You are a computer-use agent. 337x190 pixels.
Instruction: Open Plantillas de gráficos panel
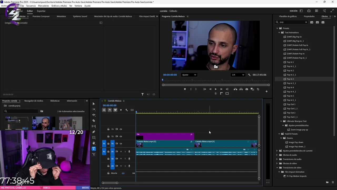pyautogui.click(x=288, y=16)
